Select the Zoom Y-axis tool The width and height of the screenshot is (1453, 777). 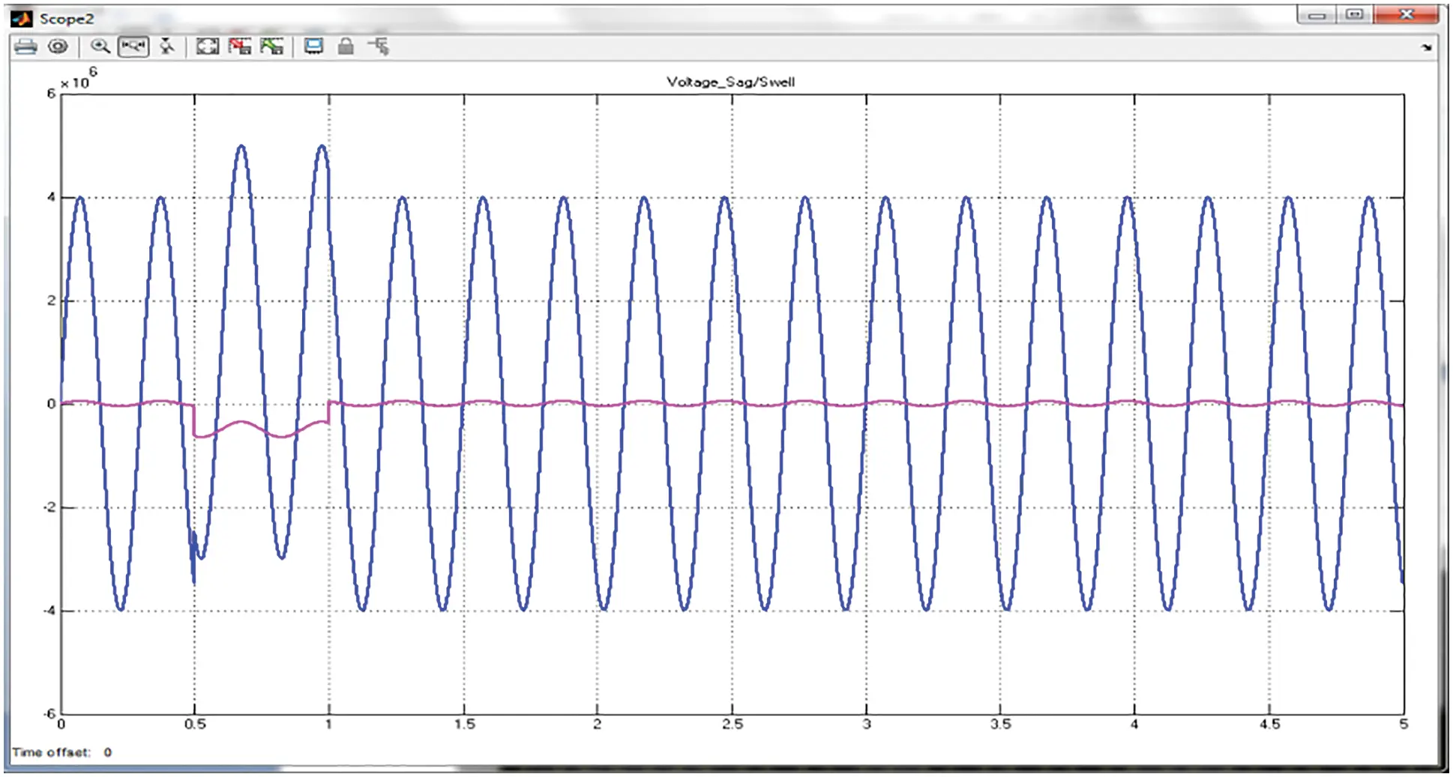[x=167, y=46]
